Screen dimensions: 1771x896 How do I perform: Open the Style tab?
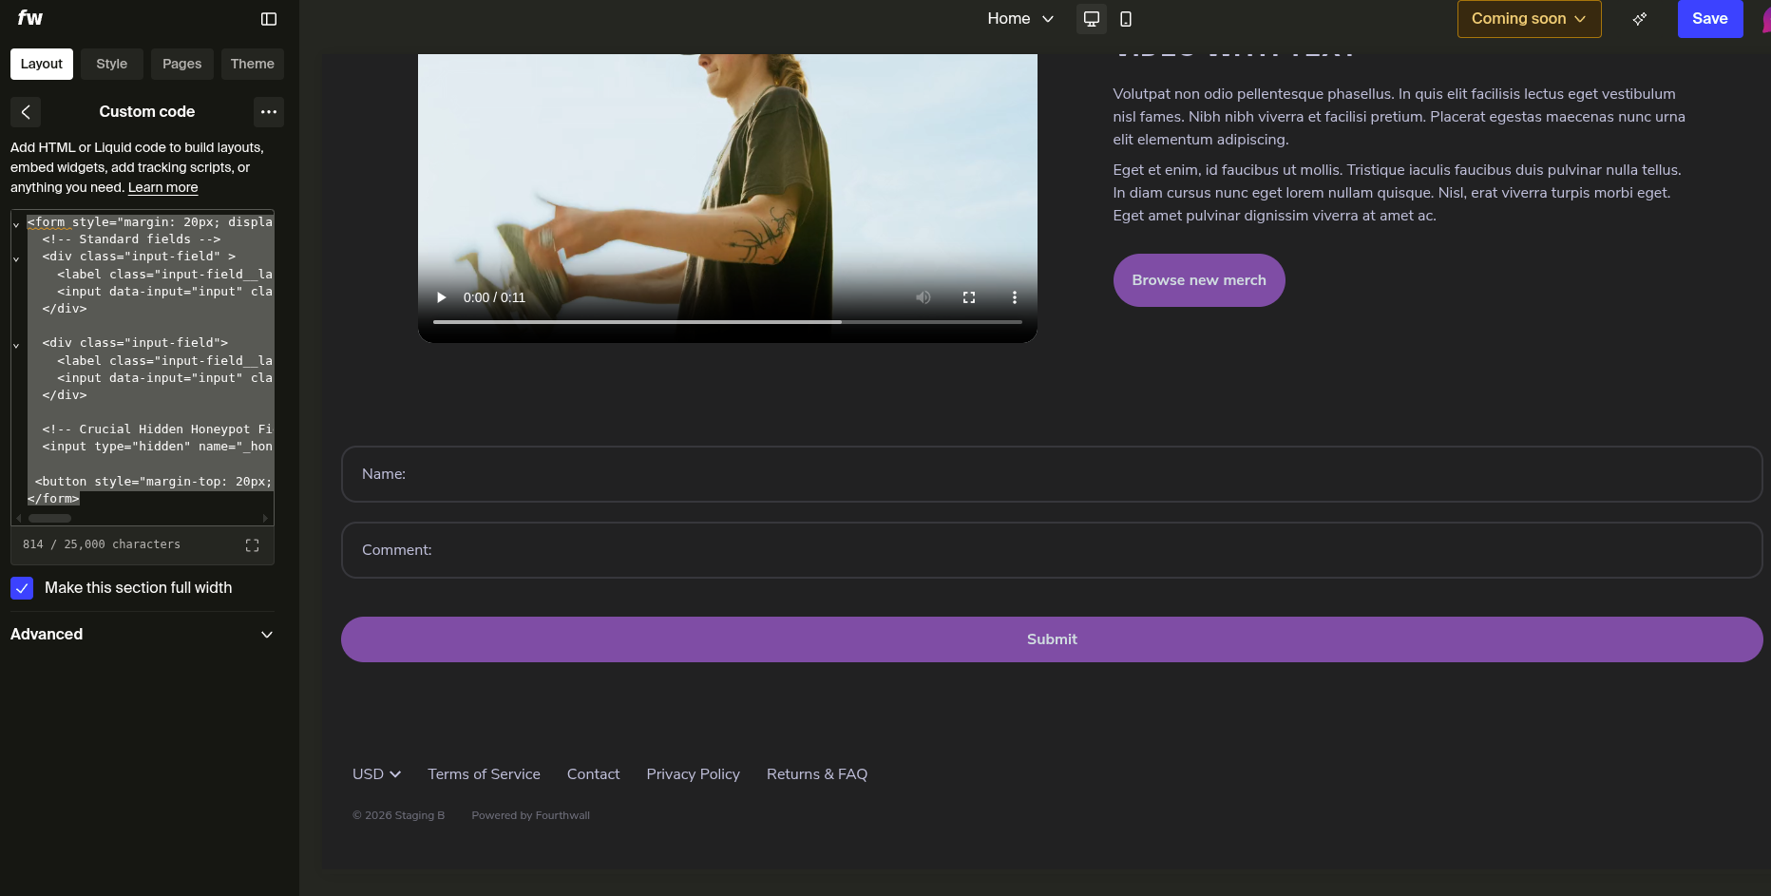111,64
